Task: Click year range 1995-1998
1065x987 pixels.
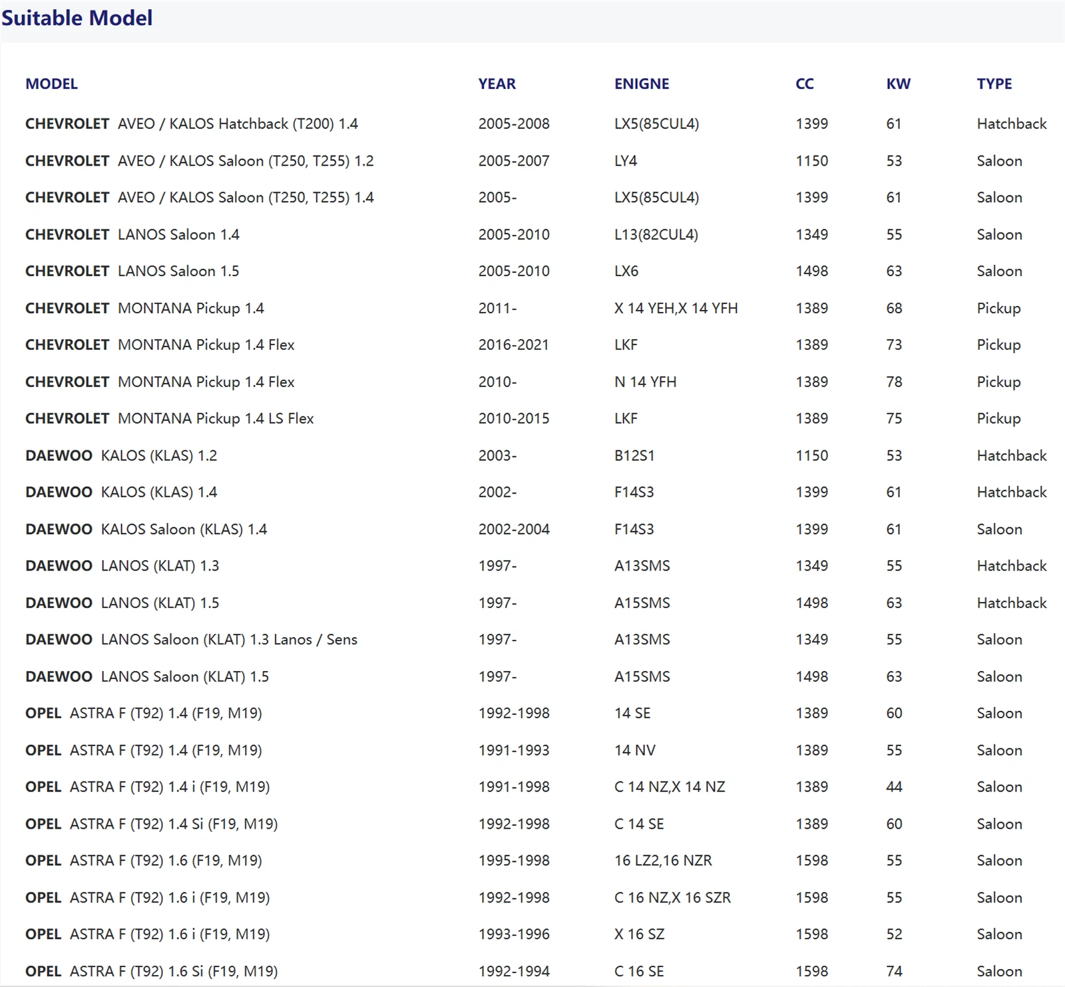Action: tap(514, 861)
